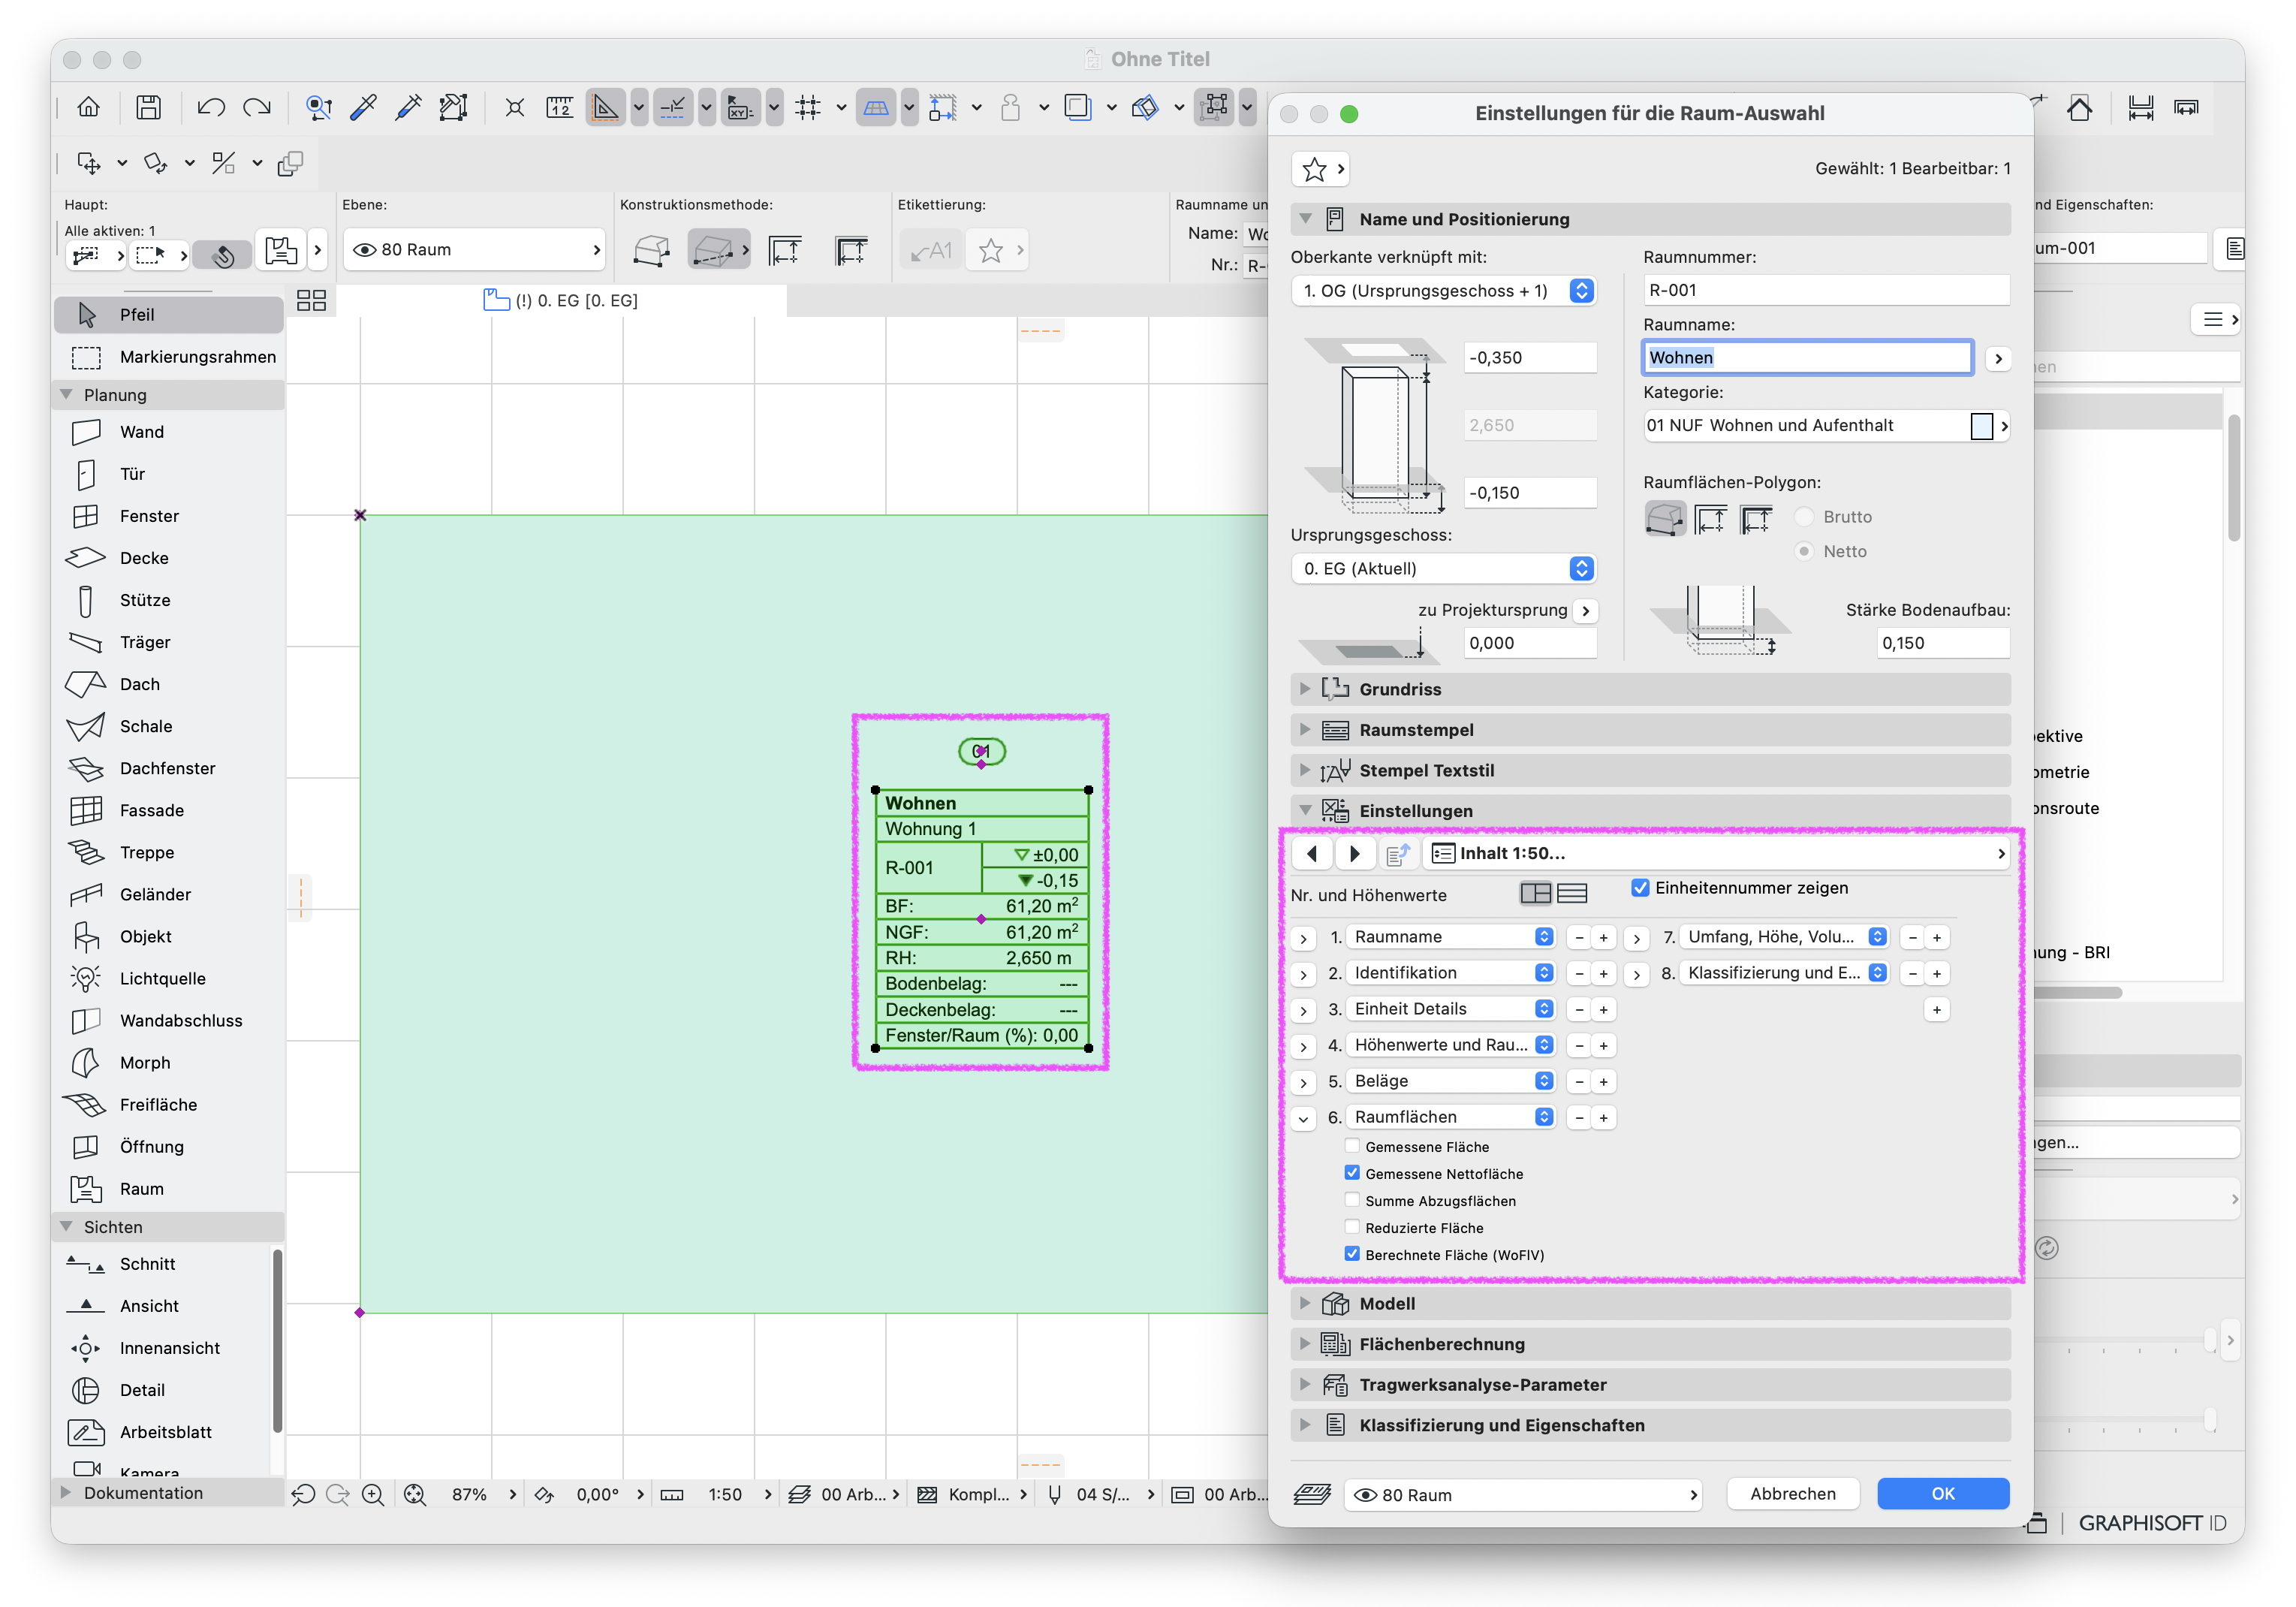Select the Brutto radio button
The width and height of the screenshot is (2296, 1607).
click(1804, 517)
